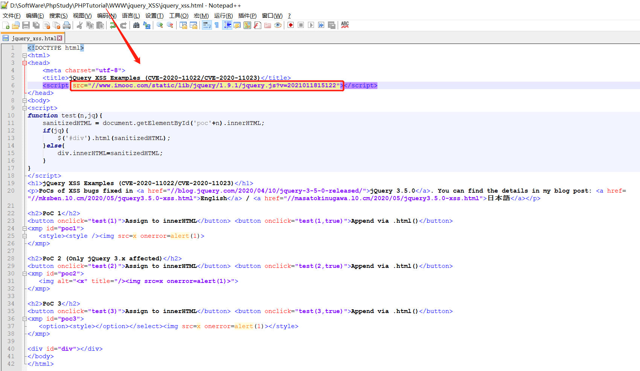Toggle show all characters pilcrow icon
The image size is (640, 371).
click(217, 25)
